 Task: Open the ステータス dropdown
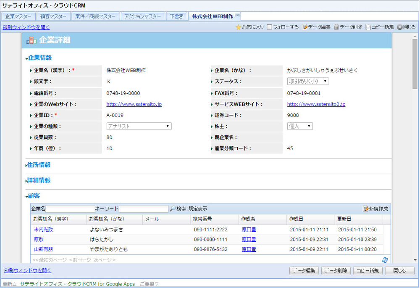(308, 82)
